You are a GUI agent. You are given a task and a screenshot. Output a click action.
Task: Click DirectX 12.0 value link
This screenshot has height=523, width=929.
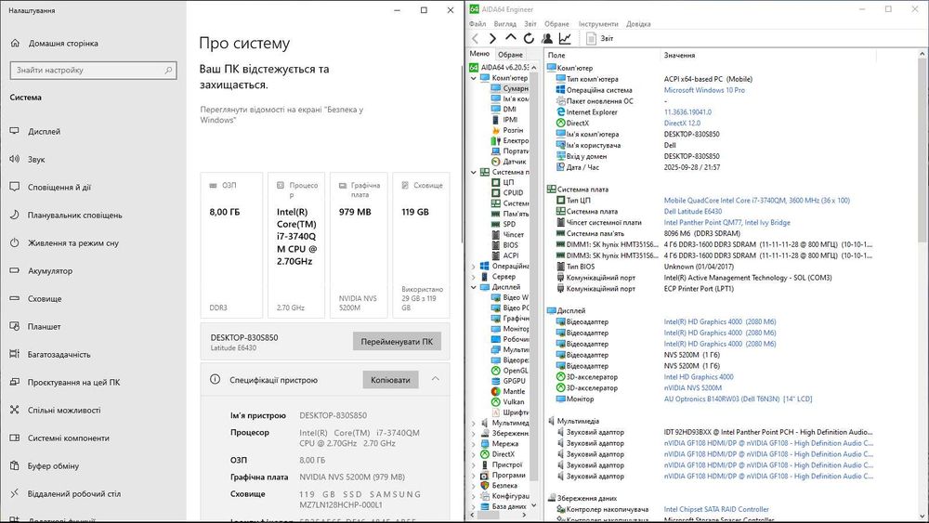point(682,124)
